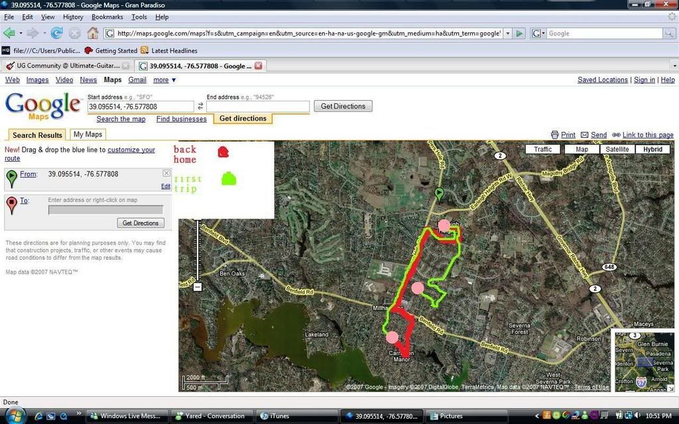Collapse the overview map corner arrow

tap(671, 388)
